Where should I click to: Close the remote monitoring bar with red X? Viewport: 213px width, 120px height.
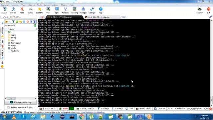click(x=210, y=109)
